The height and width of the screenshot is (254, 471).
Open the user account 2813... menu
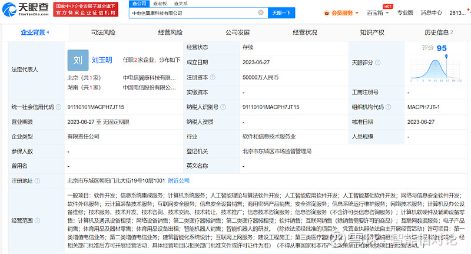pyautogui.click(x=458, y=13)
